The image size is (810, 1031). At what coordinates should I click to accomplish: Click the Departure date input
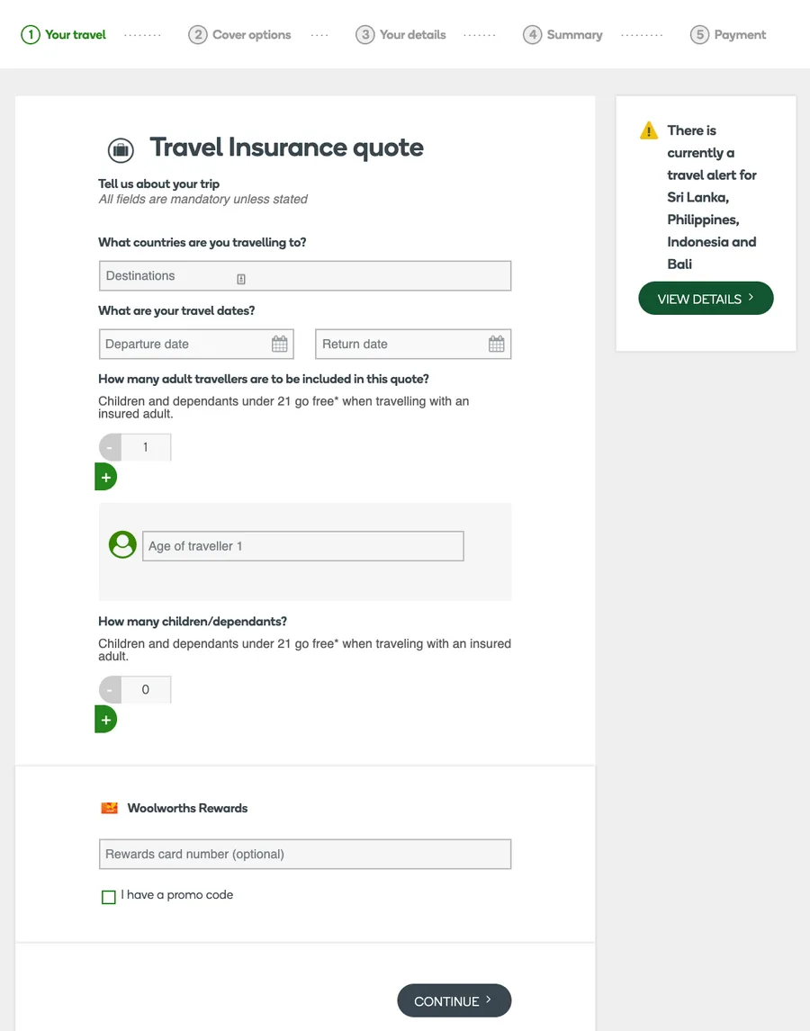pyautogui.click(x=184, y=344)
